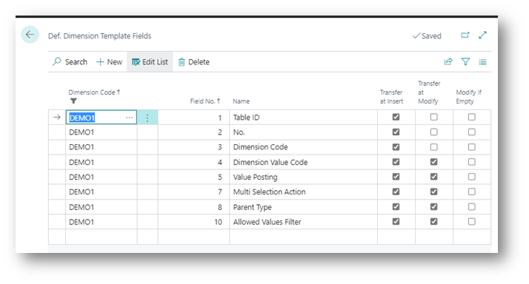Click Transfer at Insert column header
This screenshot has height=284, width=529.
click(391, 97)
